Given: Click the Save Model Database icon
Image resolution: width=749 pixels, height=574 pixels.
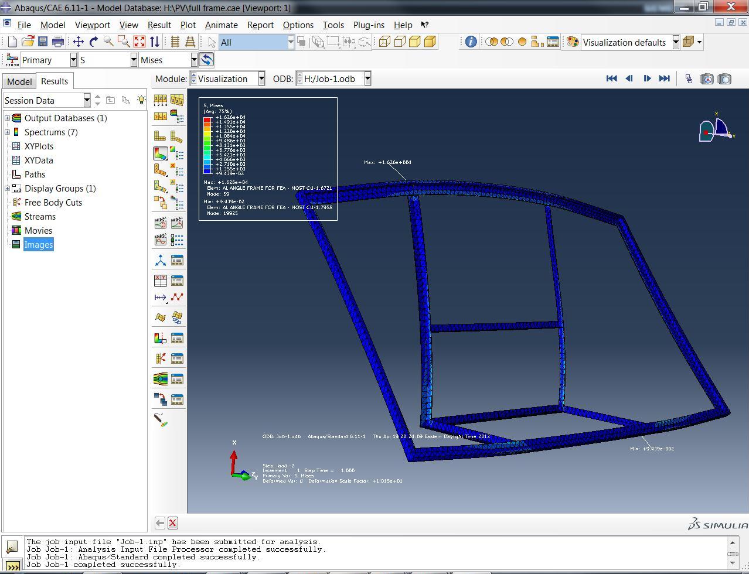Looking at the screenshot, I should click(x=43, y=42).
